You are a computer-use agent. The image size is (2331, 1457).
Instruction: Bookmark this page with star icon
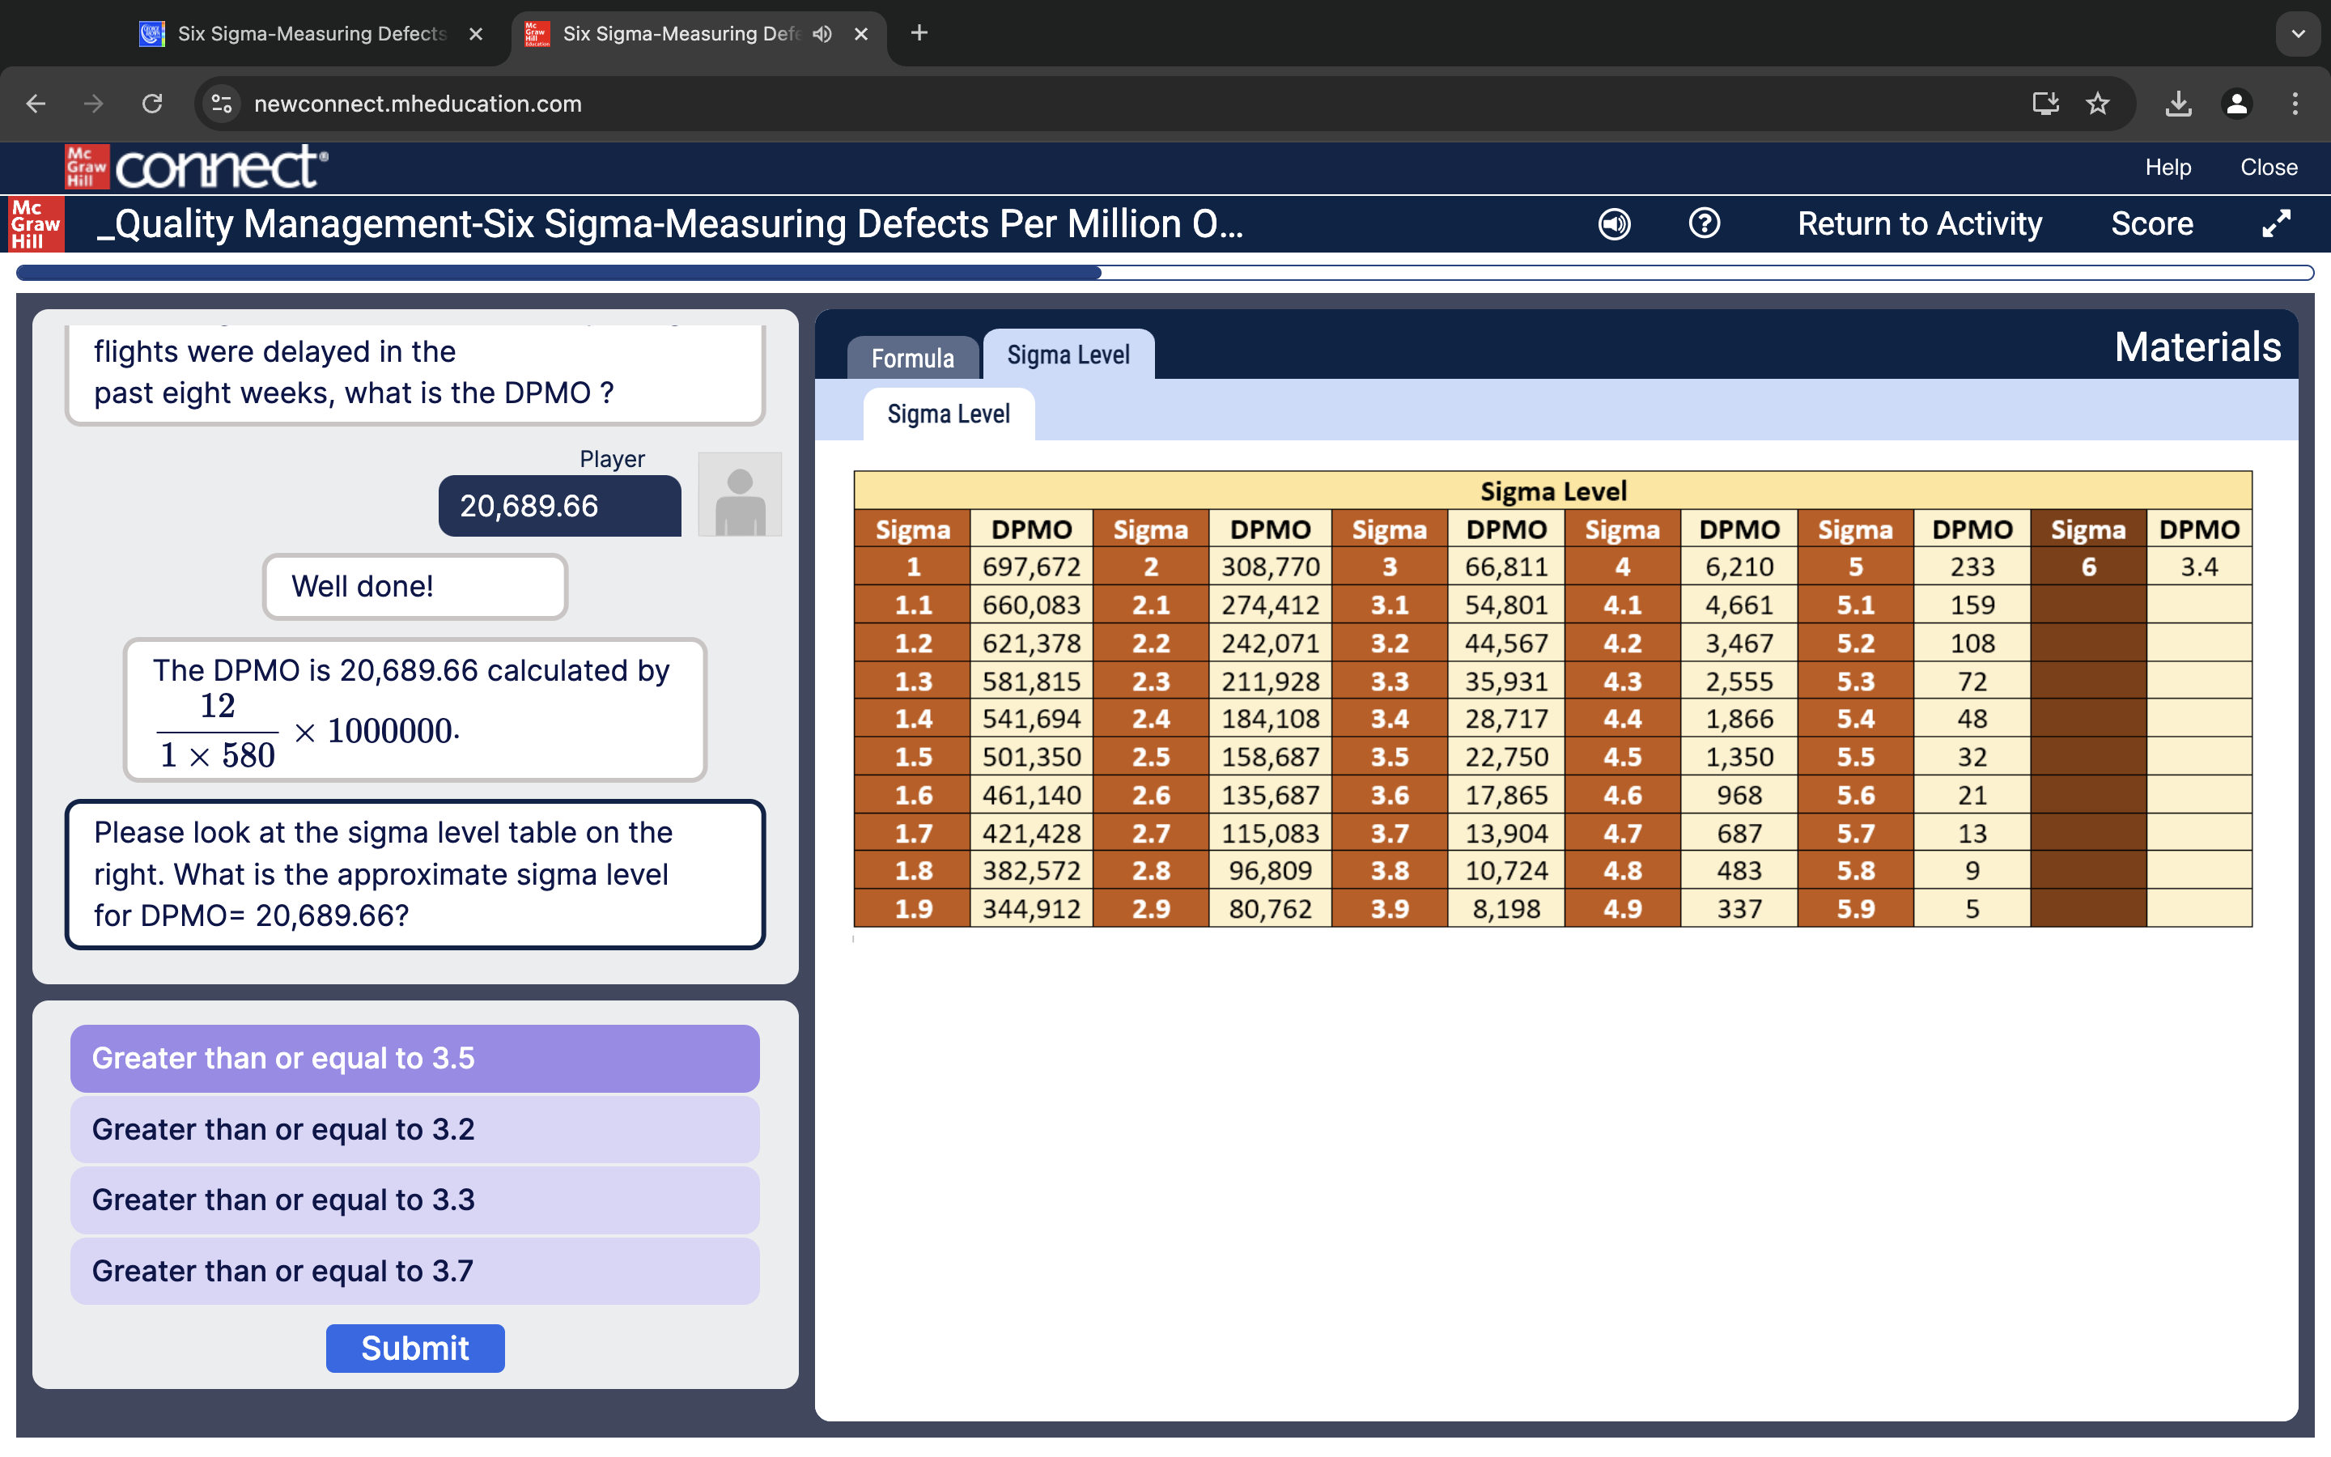pyautogui.click(x=2097, y=103)
